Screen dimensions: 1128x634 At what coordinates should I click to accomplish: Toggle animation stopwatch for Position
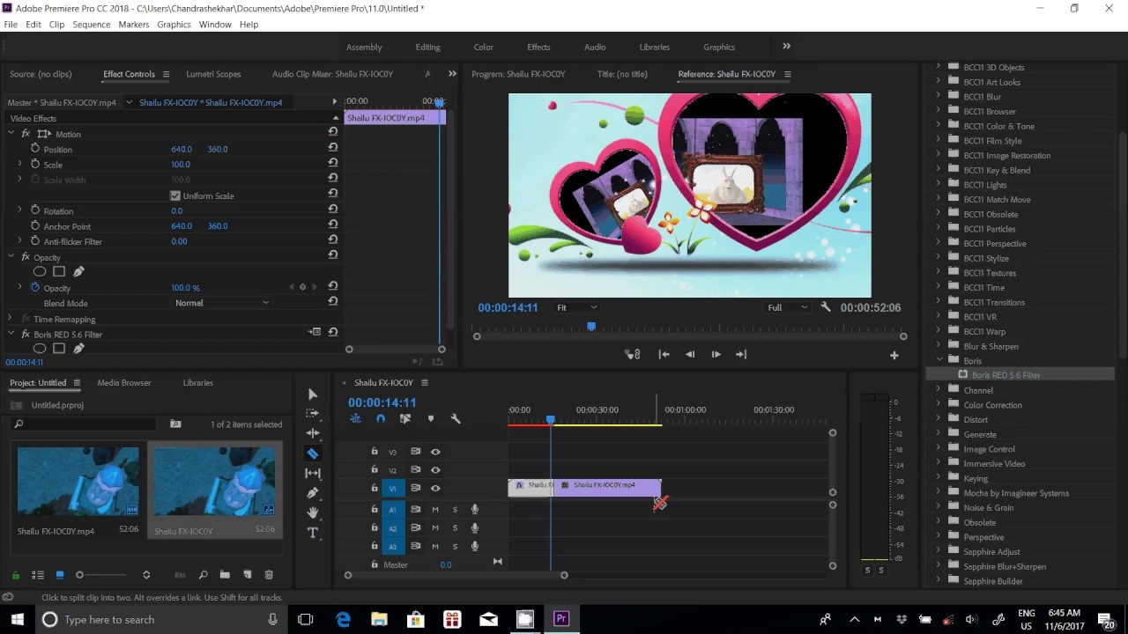point(35,149)
